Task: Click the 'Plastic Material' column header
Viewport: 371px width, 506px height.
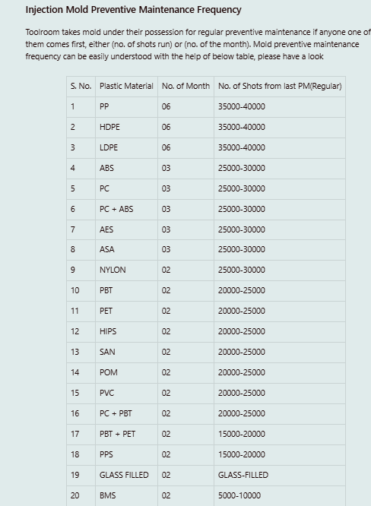Action: [126, 86]
